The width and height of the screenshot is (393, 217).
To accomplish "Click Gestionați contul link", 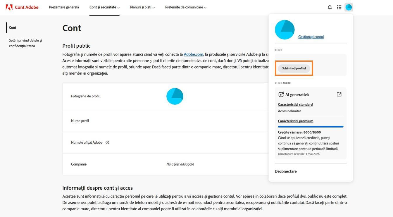I will point(311,37).
